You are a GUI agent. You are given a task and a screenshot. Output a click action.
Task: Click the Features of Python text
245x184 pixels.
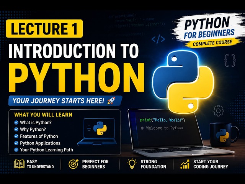coord(39,136)
